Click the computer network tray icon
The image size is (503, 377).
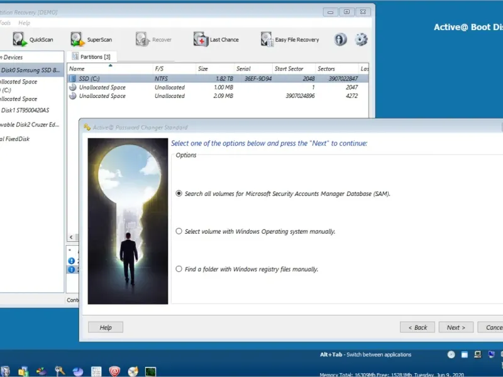click(478, 354)
